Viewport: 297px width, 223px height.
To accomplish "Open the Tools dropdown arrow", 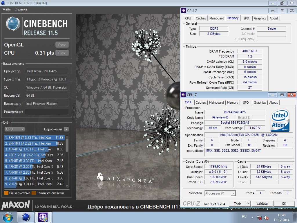I will coord(248,204).
